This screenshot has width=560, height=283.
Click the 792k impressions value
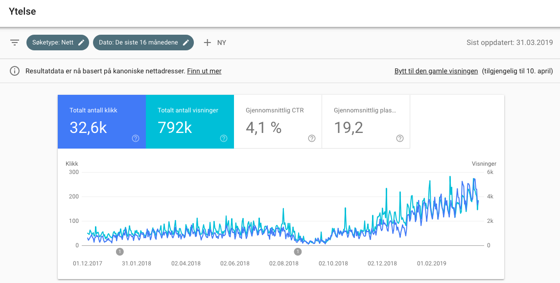[x=175, y=127]
